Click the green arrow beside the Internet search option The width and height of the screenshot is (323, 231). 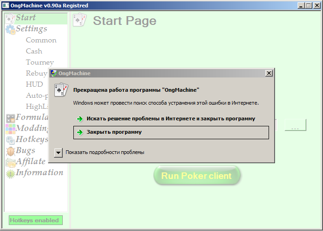80,119
